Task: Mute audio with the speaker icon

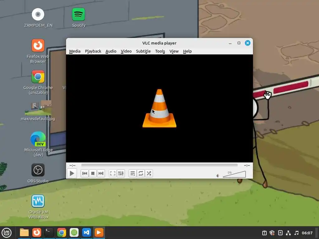Action: pos(218,176)
